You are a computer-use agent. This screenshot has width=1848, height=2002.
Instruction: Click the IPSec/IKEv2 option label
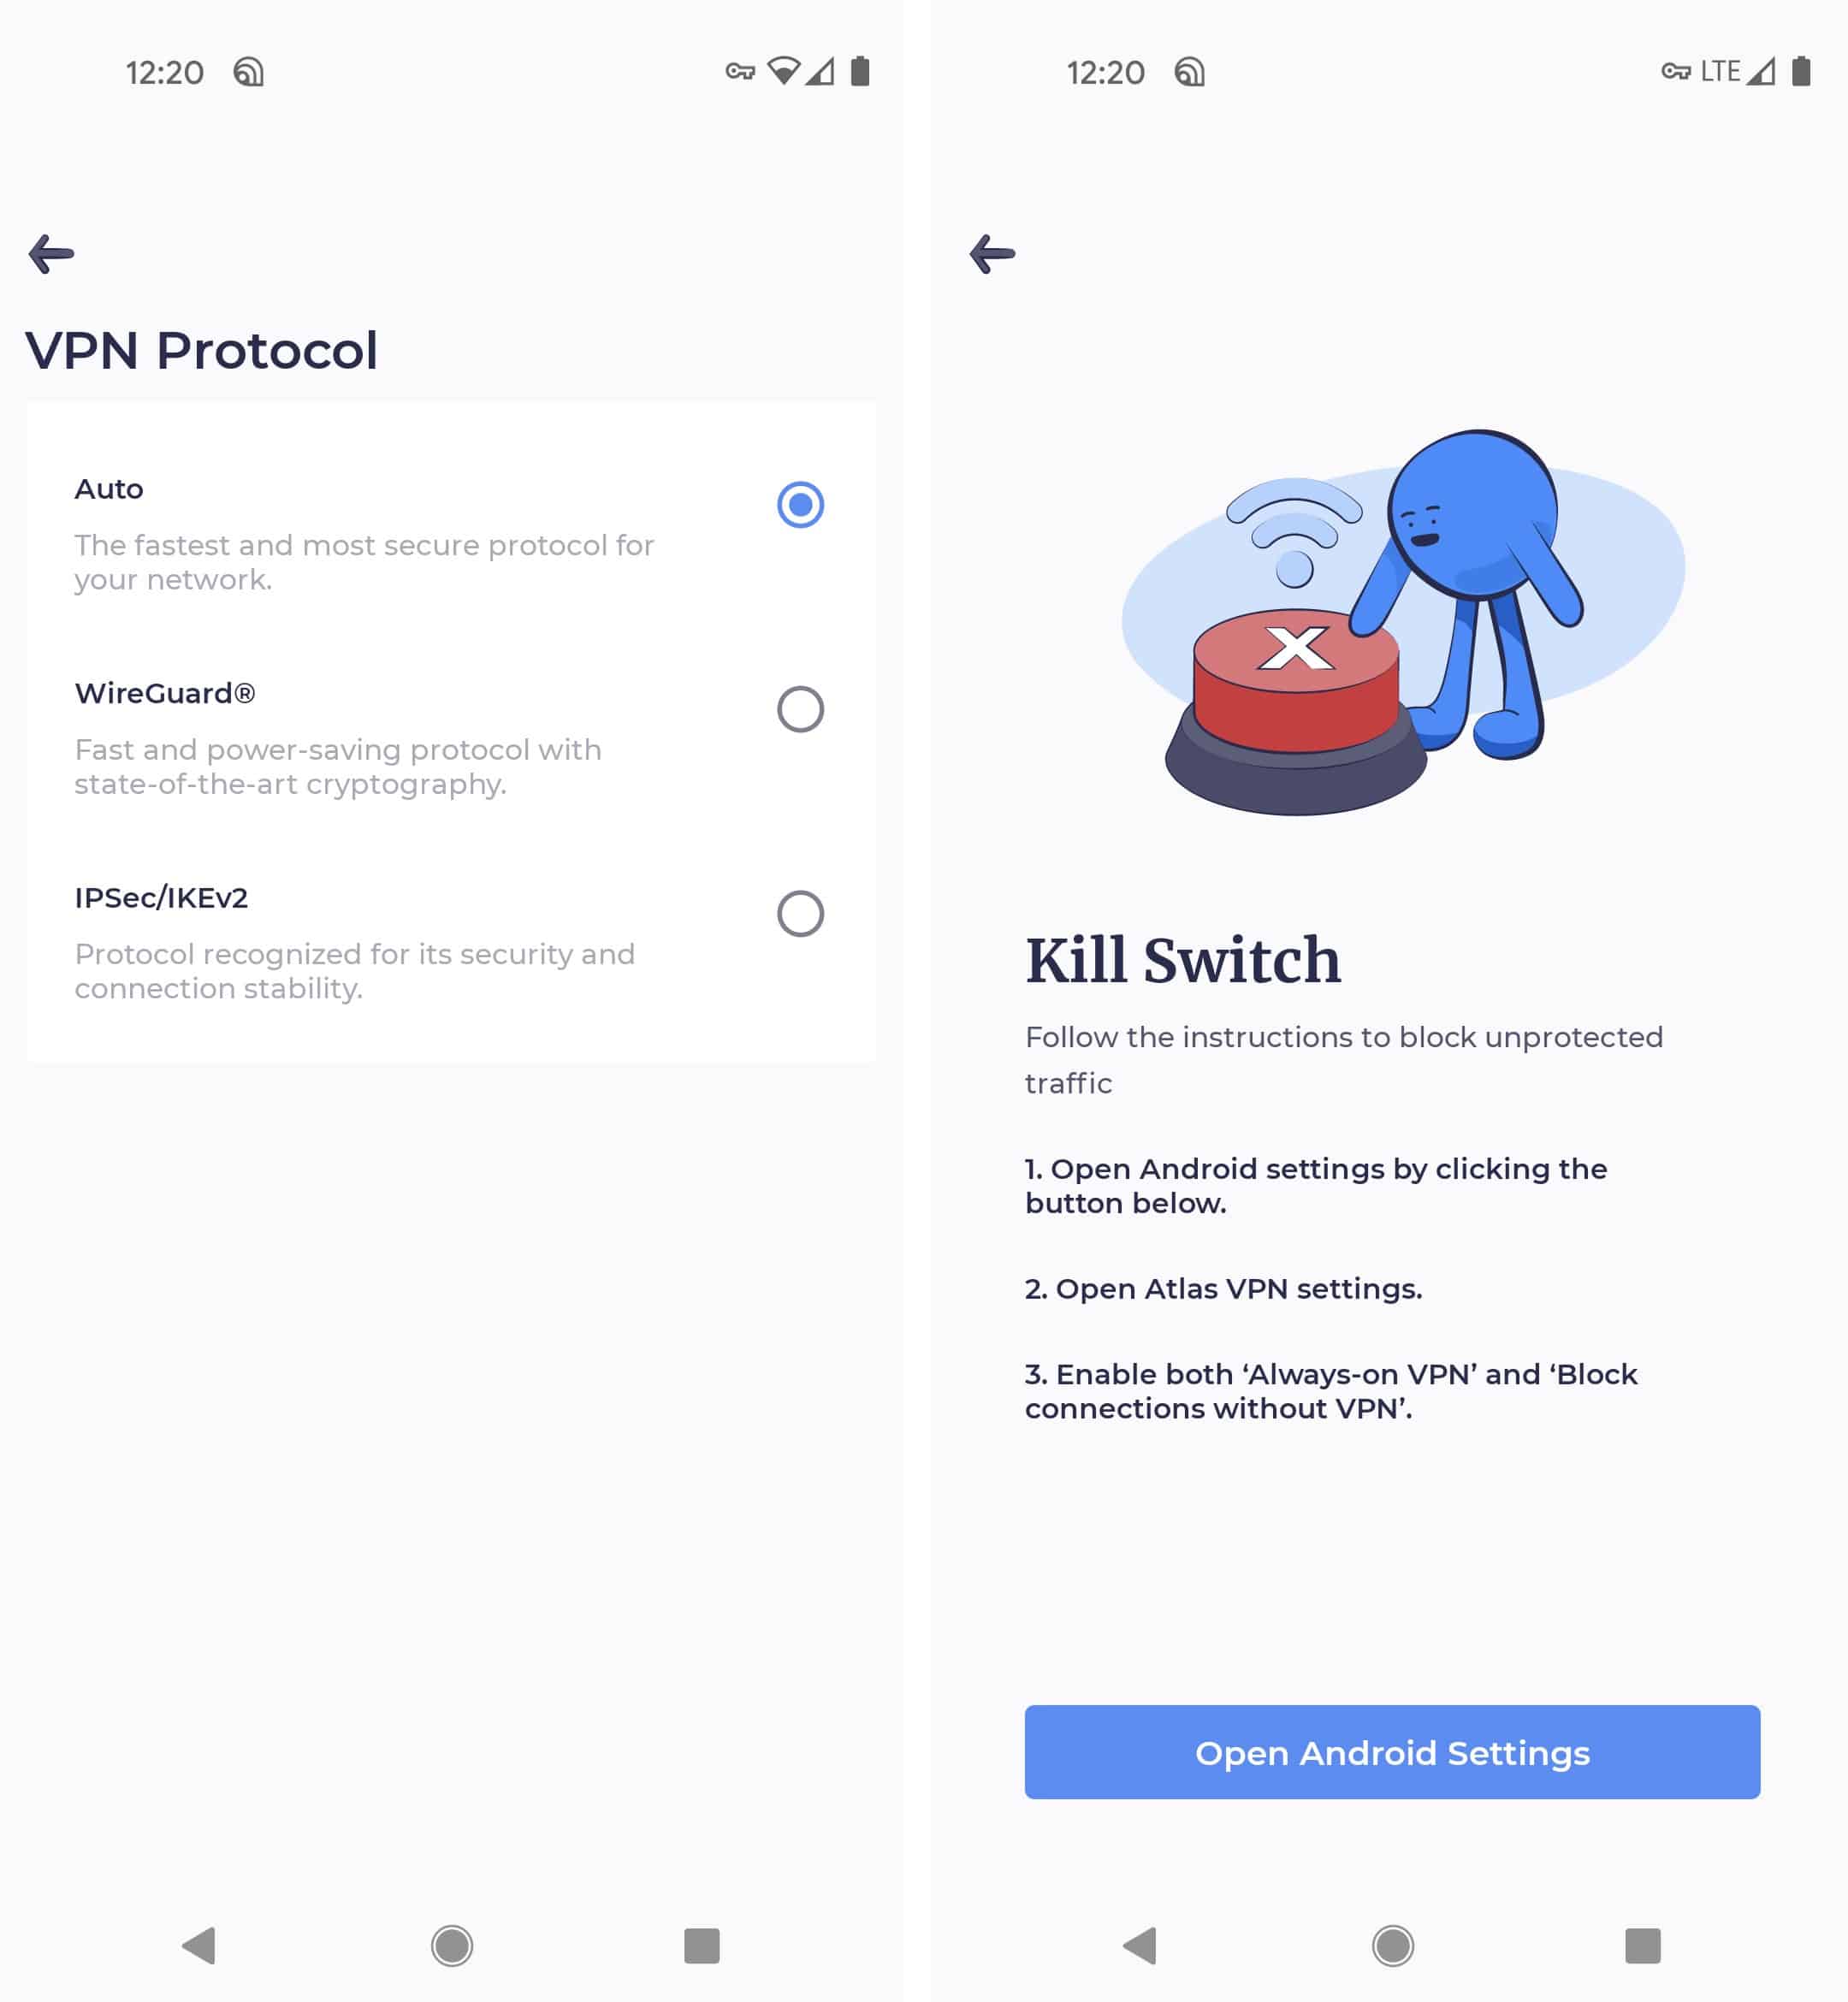click(x=161, y=898)
